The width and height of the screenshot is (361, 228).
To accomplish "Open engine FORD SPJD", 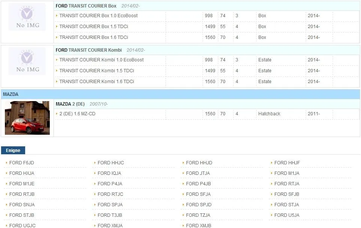I will tap(199, 205).
